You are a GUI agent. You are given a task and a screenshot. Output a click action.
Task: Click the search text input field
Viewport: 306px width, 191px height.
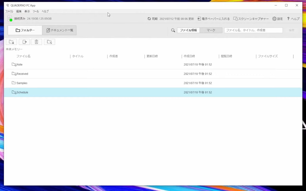253,30
